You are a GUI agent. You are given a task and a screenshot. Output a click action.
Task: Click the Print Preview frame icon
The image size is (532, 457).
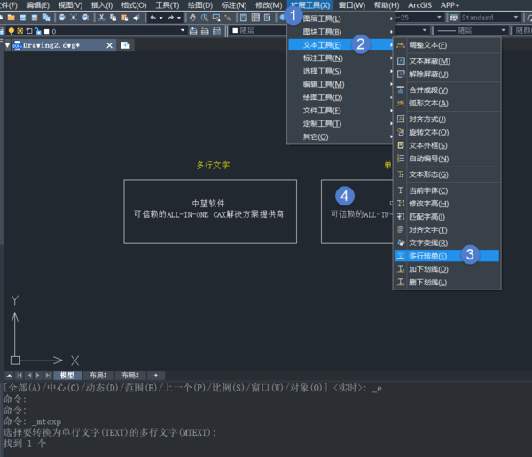click(x=74, y=18)
